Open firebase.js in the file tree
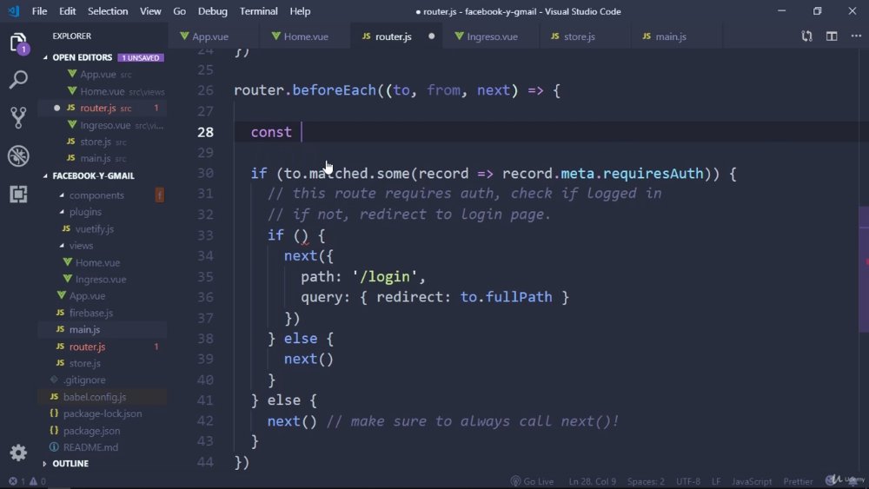This screenshot has width=869, height=489. point(91,313)
